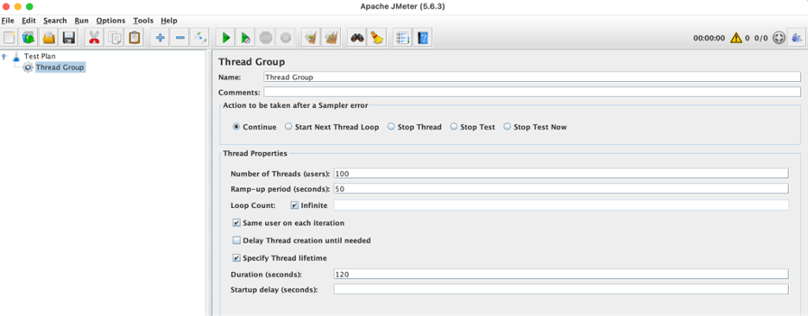Click the Duration seconds field
808x316 pixels.
(561, 275)
